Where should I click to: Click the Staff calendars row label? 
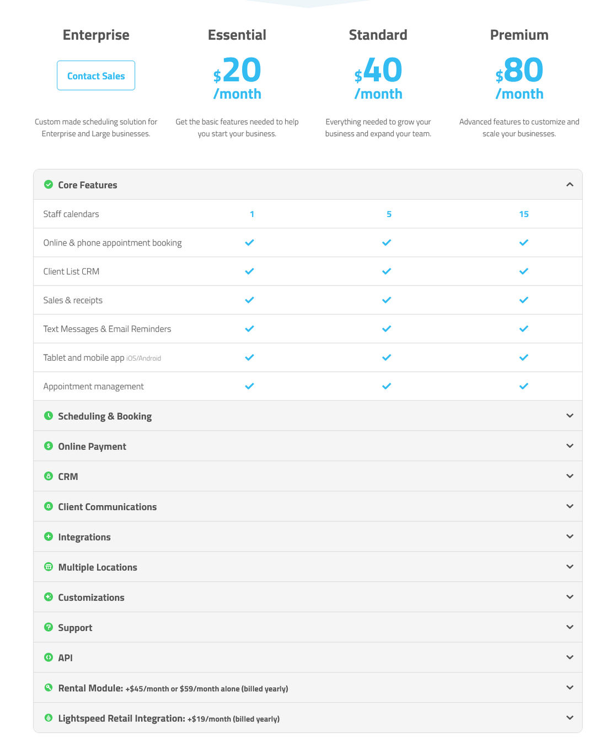pyautogui.click(x=71, y=214)
